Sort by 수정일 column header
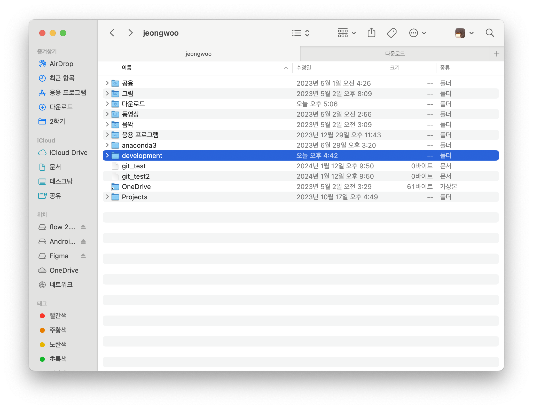Image resolution: width=533 pixels, height=409 pixels. click(x=304, y=68)
